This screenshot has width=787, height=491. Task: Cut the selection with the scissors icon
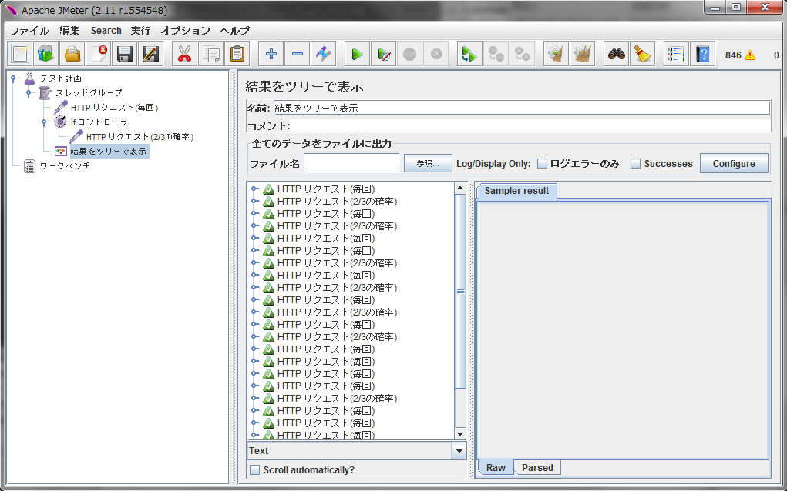[x=185, y=54]
